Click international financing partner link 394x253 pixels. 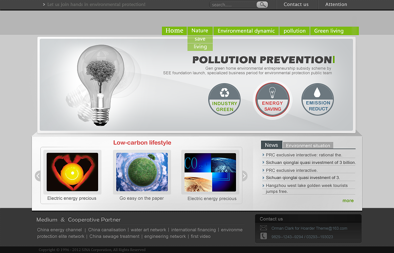[194, 230]
